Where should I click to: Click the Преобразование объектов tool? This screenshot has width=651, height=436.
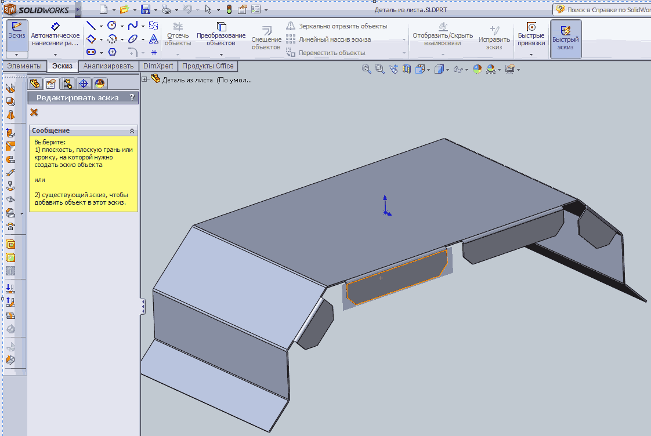(x=221, y=35)
